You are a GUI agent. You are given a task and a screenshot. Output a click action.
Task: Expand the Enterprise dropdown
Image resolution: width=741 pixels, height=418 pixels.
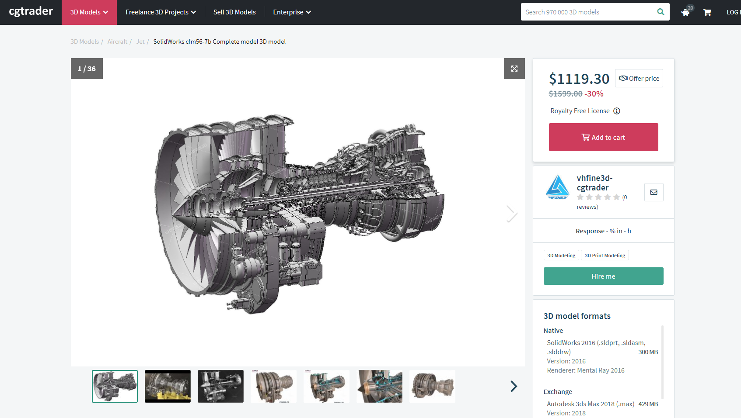[291, 12]
